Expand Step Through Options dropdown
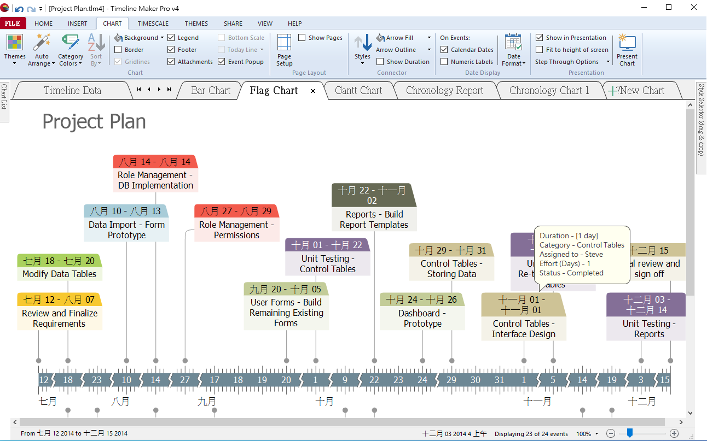Image resolution: width=707 pixels, height=441 pixels. tap(608, 62)
